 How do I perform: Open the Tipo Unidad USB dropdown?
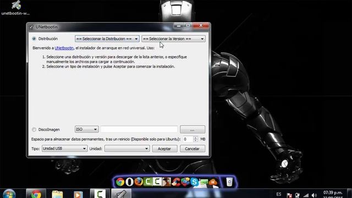(x=65, y=148)
